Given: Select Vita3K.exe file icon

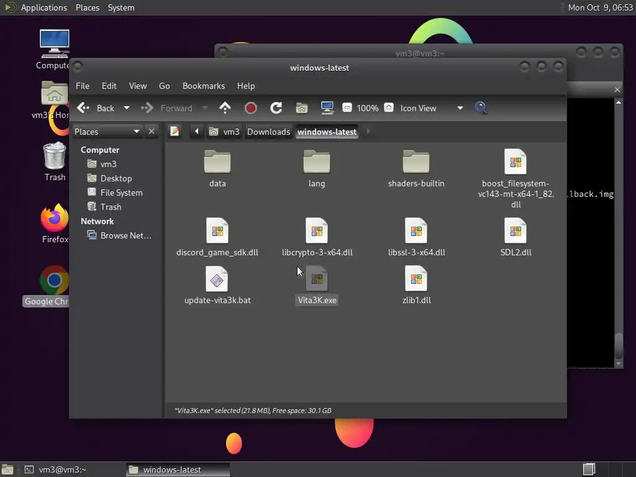Looking at the screenshot, I should pyautogui.click(x=317, y=279).
